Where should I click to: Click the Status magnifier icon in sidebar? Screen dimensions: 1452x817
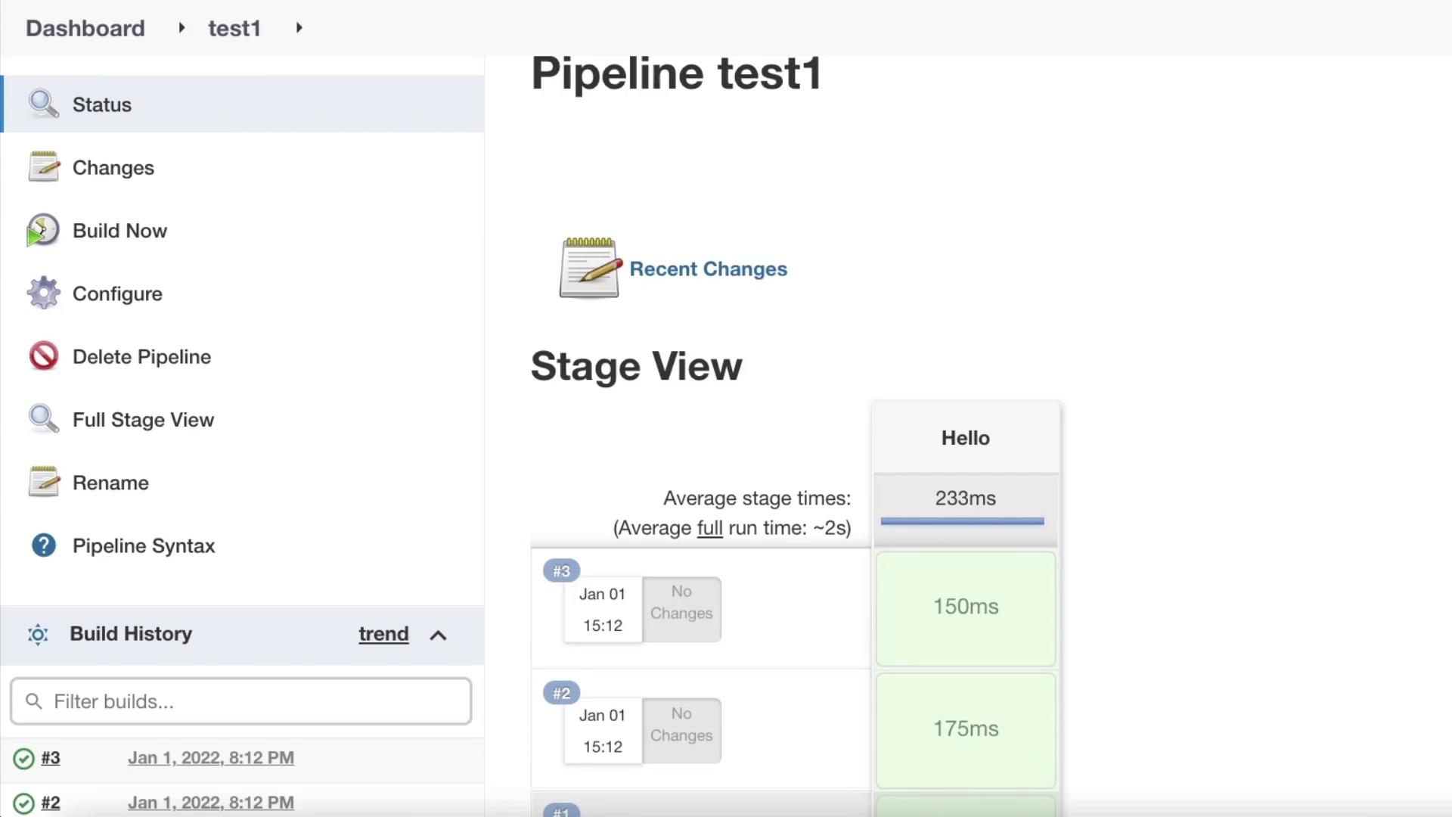[43, 104]
